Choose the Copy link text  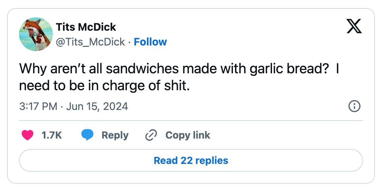click(x=187, y=135)
